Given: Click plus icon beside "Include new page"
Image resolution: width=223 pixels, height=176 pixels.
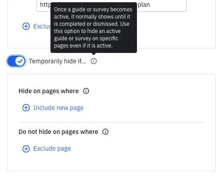Looking at the screenshot, I should click(26, 108).
